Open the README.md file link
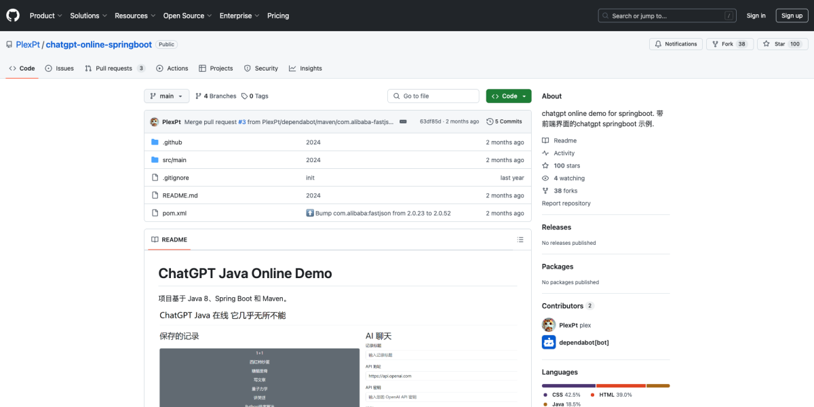Screen dimensions: 814x407 coord(180,195)
